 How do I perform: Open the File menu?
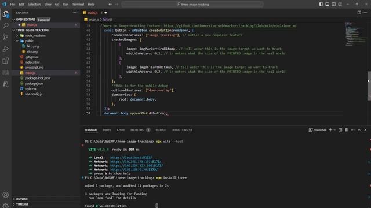pyautogui.click(x=13, y=4)
